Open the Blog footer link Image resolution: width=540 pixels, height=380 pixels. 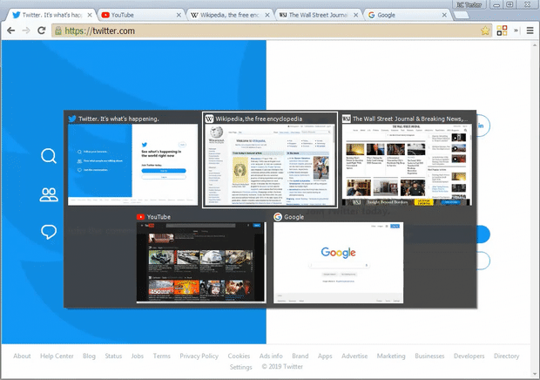89,356
